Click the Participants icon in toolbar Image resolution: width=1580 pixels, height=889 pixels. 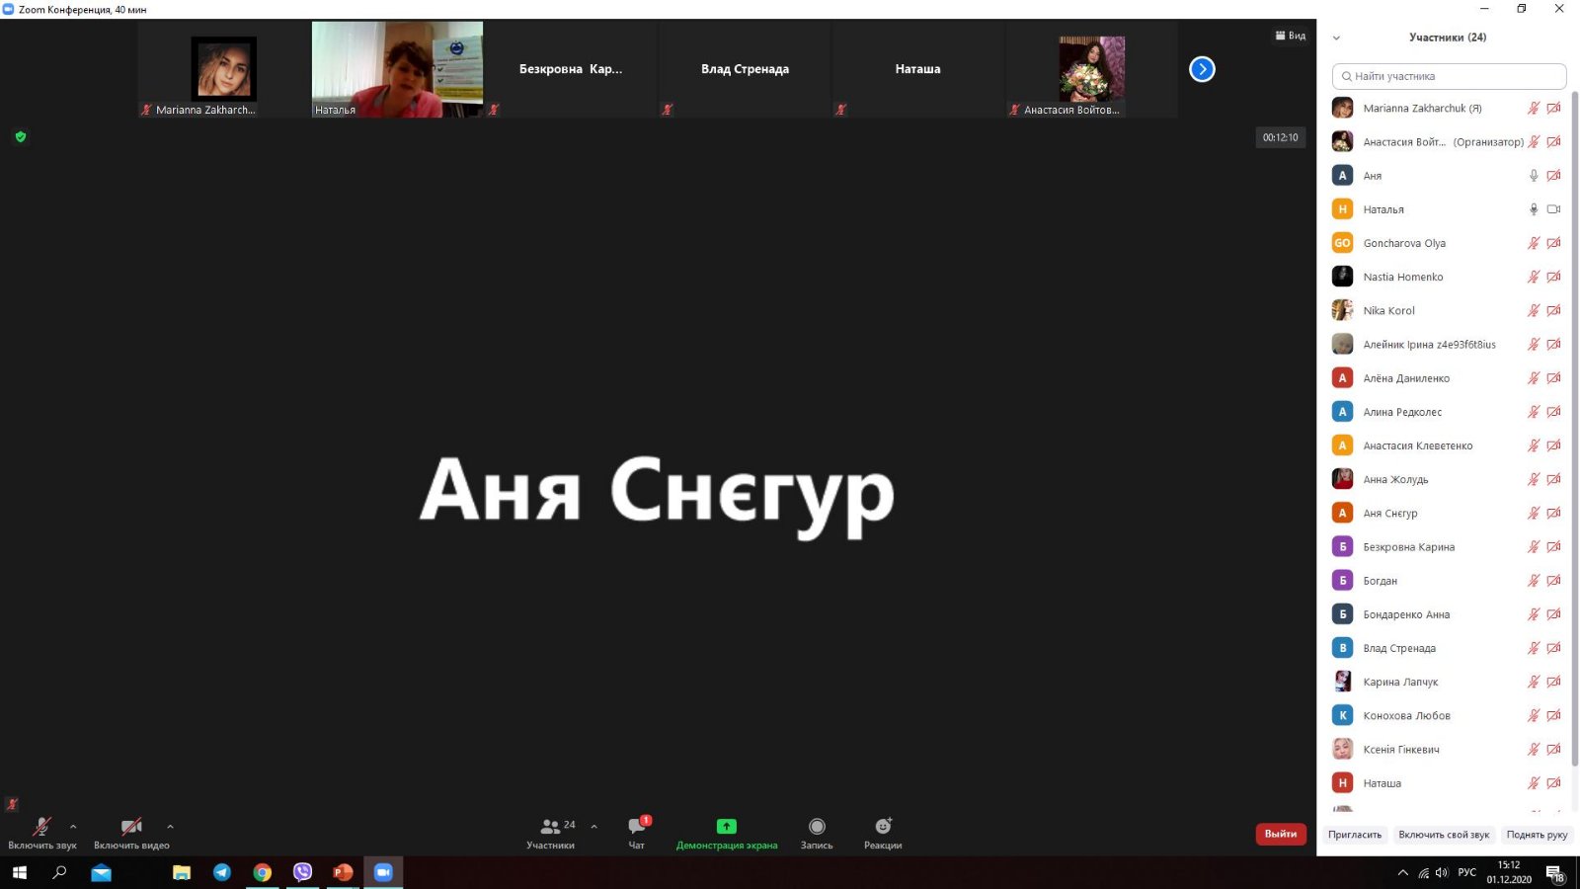(x=551, y=828)
